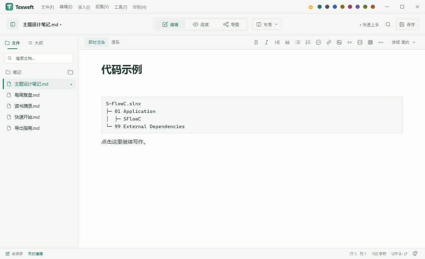Open the 布局 layout dropdown
Image resolution: width=425 pixels, height=259 pixels.
[x=267, y=25]
